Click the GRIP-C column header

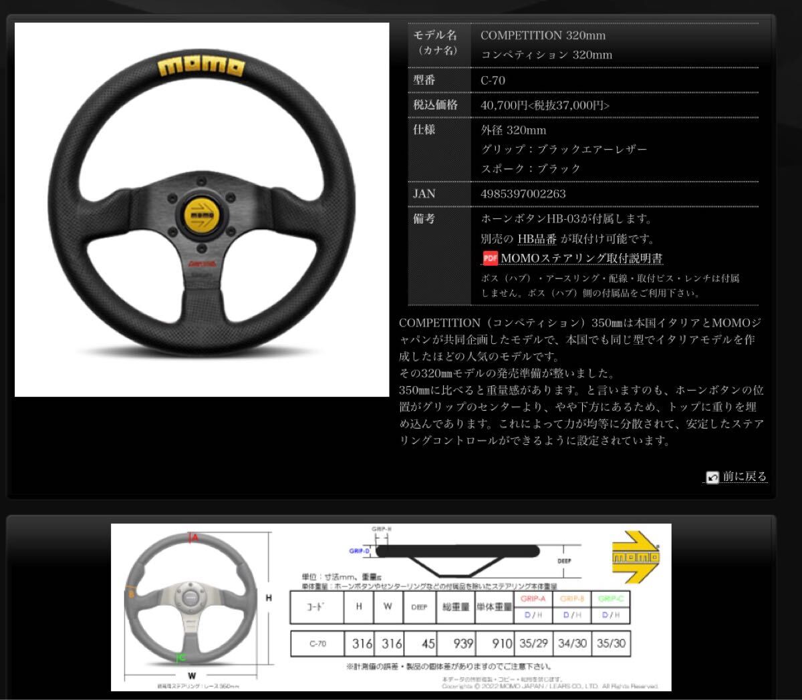(x=611, y=599)
